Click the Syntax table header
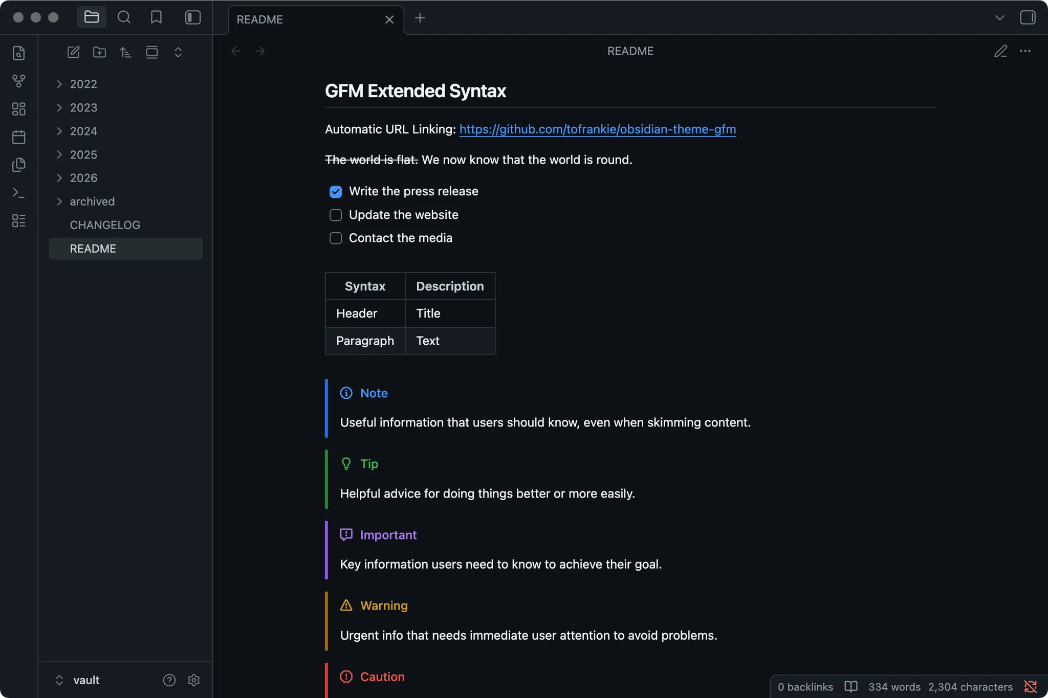1048x698 pixels. click(x=365, y=286)
